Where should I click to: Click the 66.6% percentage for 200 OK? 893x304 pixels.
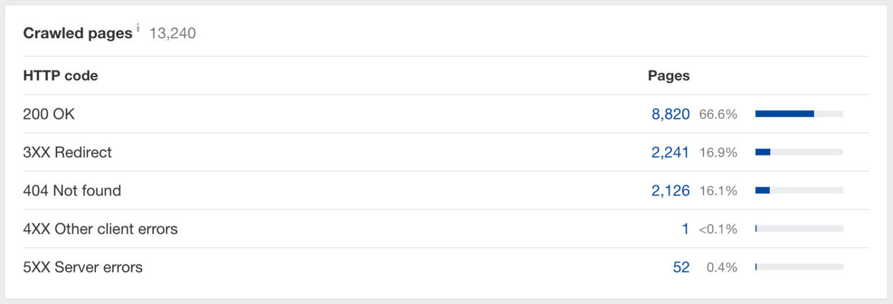click(x=718, y=114)
